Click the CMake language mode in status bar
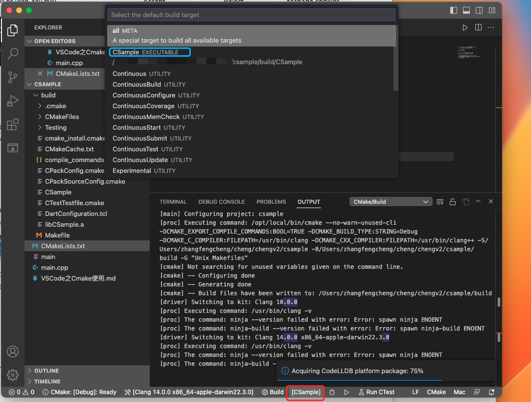The image size is (531, 402). click(x=436, y=392)
